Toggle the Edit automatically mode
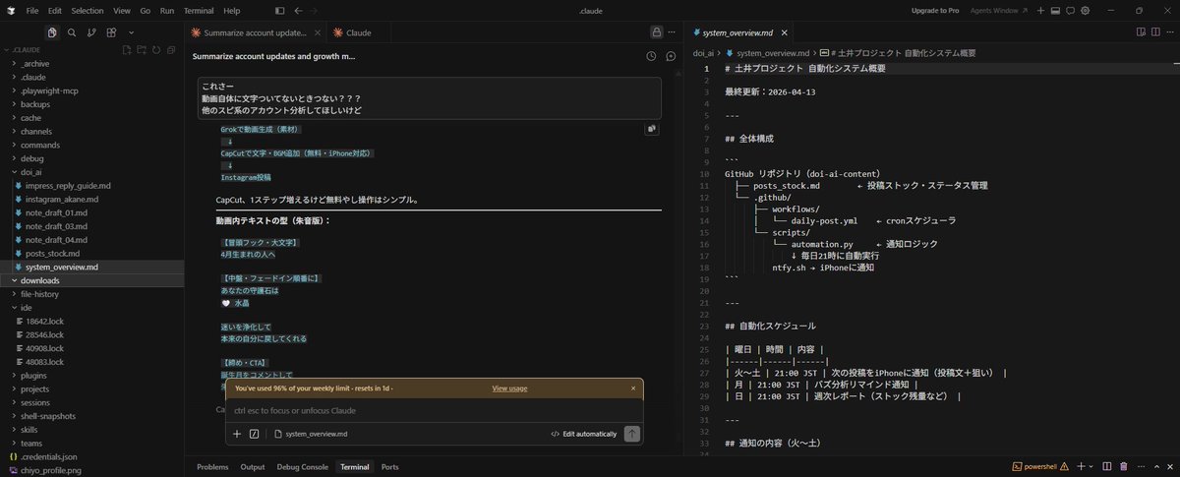Screen dimensions: 1180x477 pyautogui.click(x=584, y=434)
